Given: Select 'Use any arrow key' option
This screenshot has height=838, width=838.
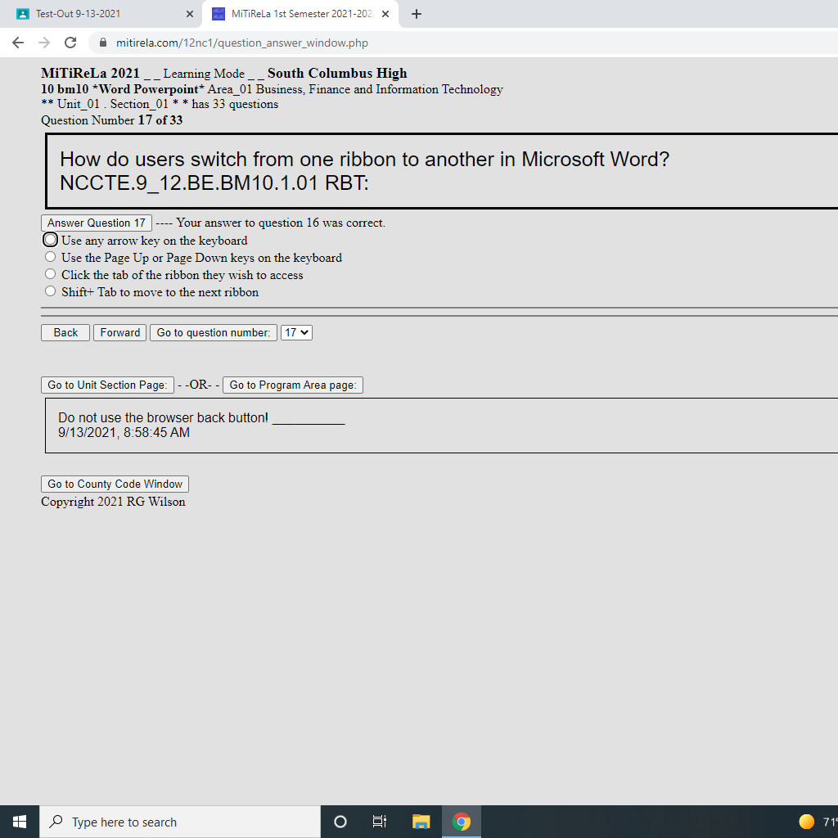Looking at the screenshot, I should pos(50,240).
